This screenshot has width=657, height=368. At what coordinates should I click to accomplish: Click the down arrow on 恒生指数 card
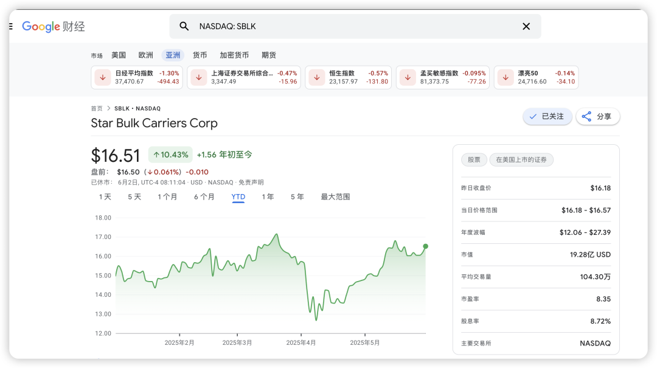(317, 77)
